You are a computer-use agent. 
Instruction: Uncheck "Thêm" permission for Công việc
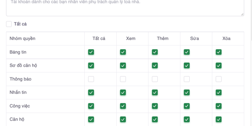coord(155,106)
